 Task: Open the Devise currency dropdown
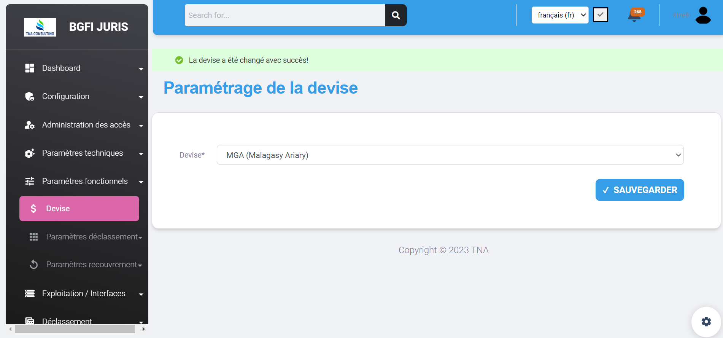(450, 155)
